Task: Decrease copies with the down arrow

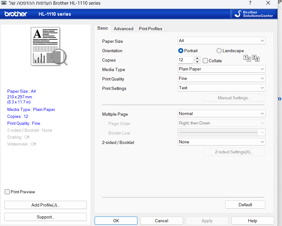Action: (x=197, y=62)
